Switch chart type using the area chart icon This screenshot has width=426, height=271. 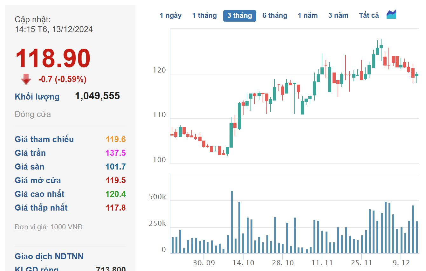coord(391,15)
